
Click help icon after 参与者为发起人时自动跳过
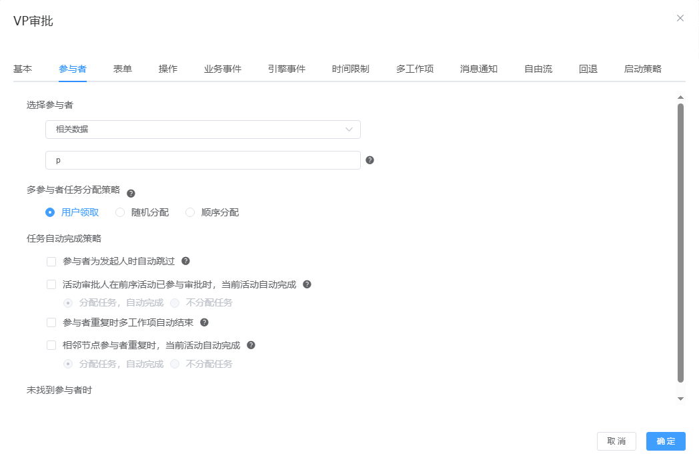(186, 261)
